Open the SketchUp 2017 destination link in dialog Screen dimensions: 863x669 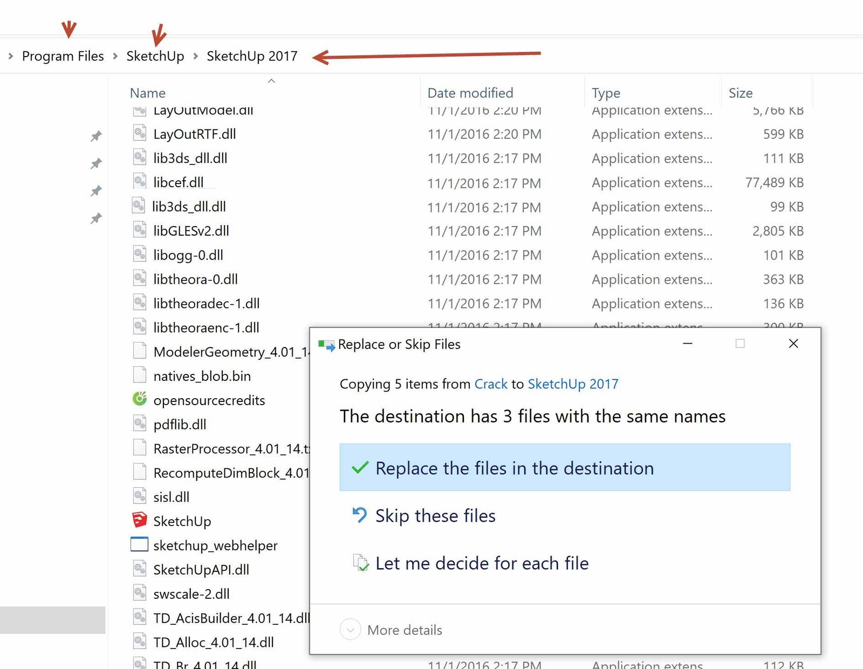(573, 384)
